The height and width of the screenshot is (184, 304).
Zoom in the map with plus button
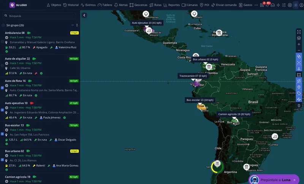point(299,44)
